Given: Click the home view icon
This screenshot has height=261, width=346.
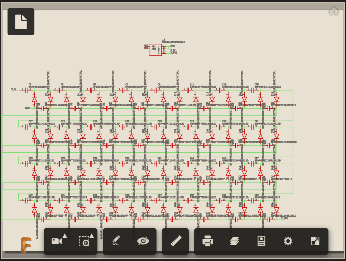Looking at the screenshot, I should (334, 11).
